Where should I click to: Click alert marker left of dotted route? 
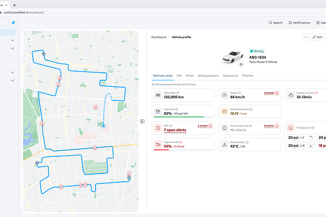click(96, 107)
